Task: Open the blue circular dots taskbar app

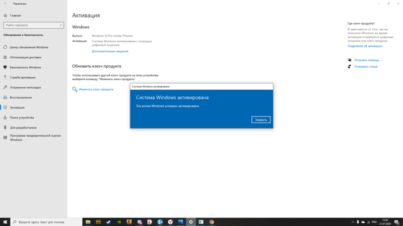Action: pos(160,222)
